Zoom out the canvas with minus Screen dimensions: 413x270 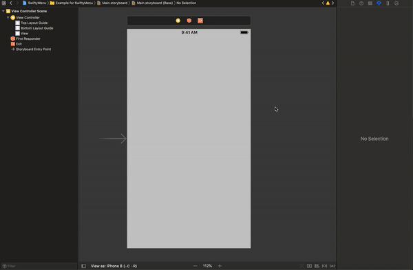point(195,266)
